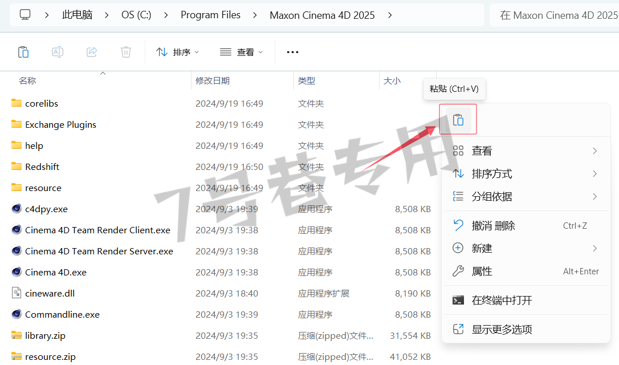
Task: Open the 新建 submenu in the context menu
Action: [526, 248]
